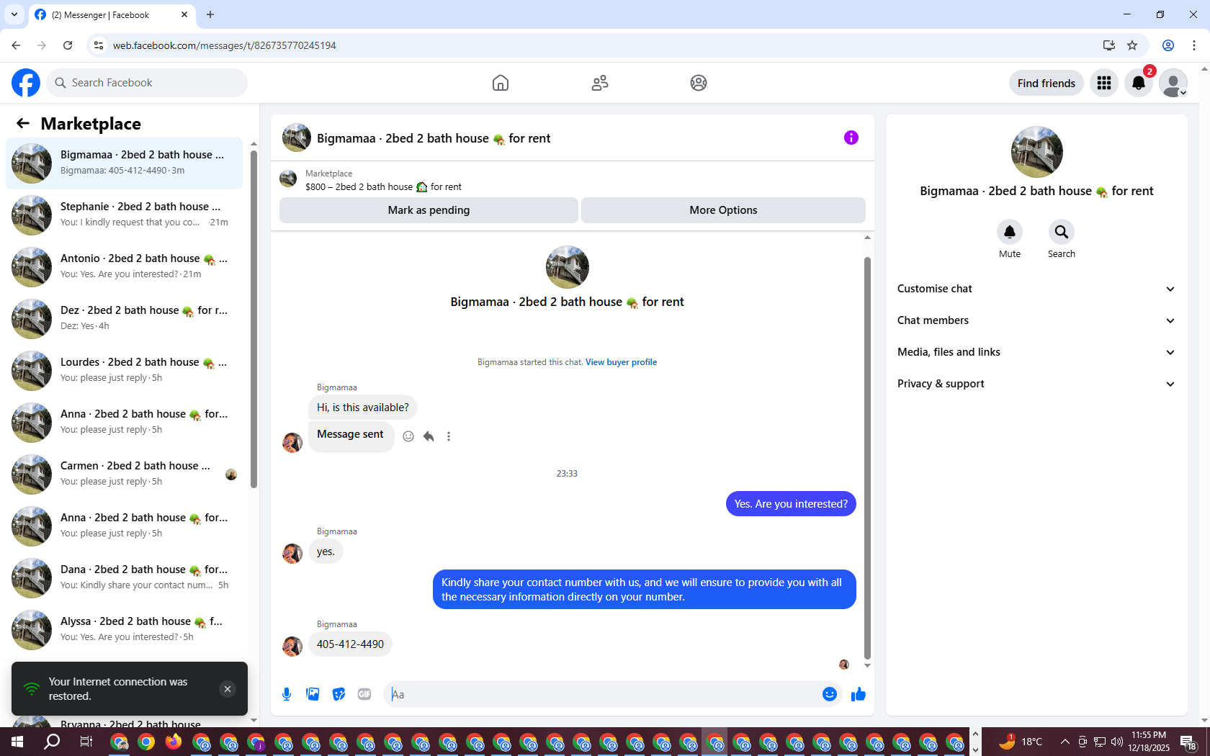Mute this conversation
This screenshot has height=756, width=1210.
pyautogui.click(x=1010, y=232)
